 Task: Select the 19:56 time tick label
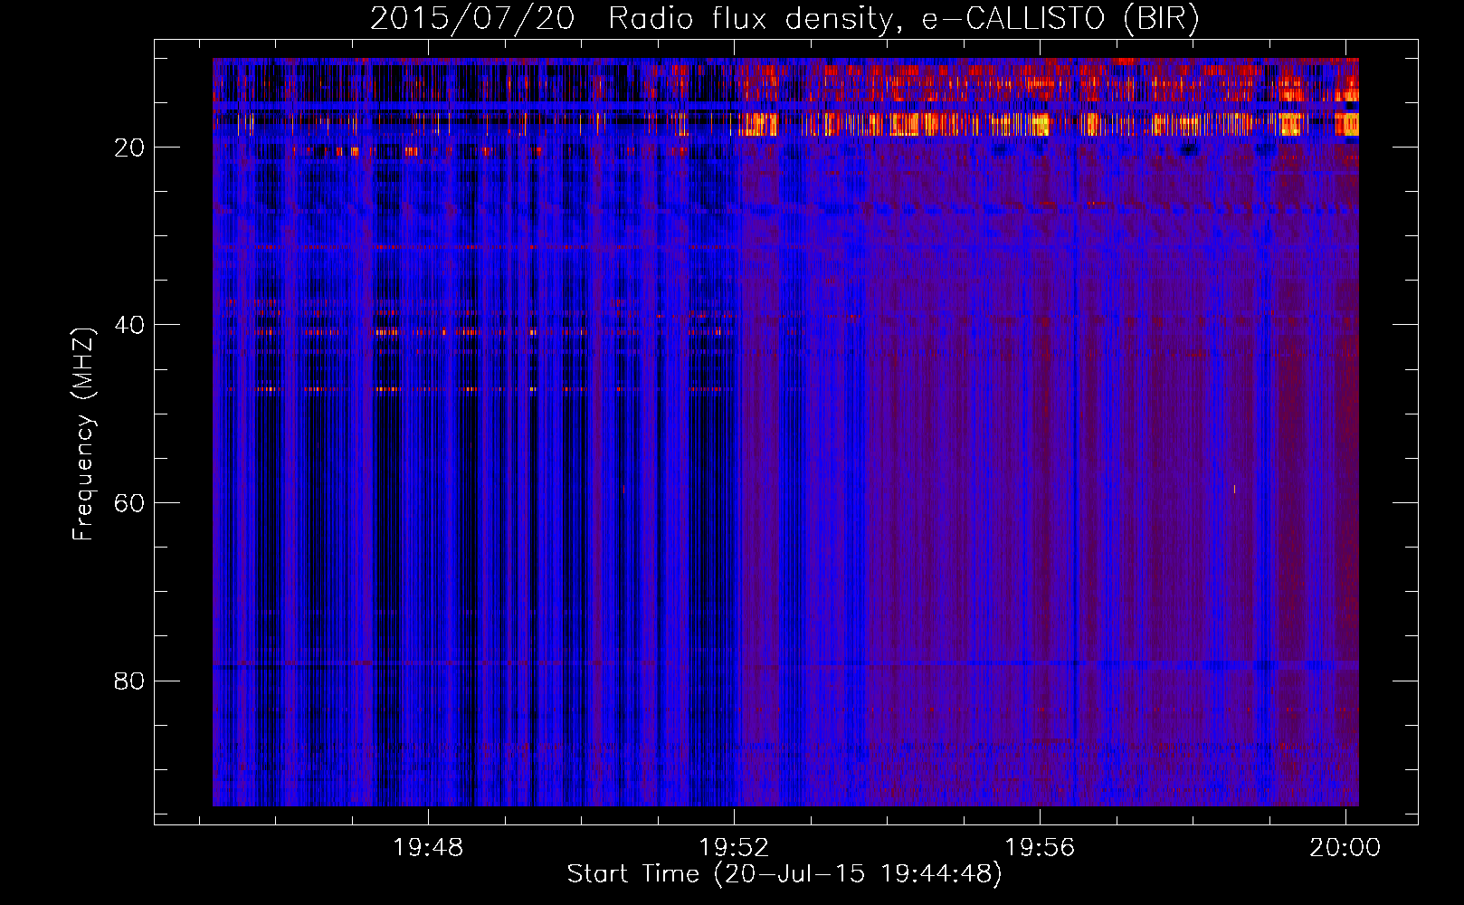tap(1040, 848)
